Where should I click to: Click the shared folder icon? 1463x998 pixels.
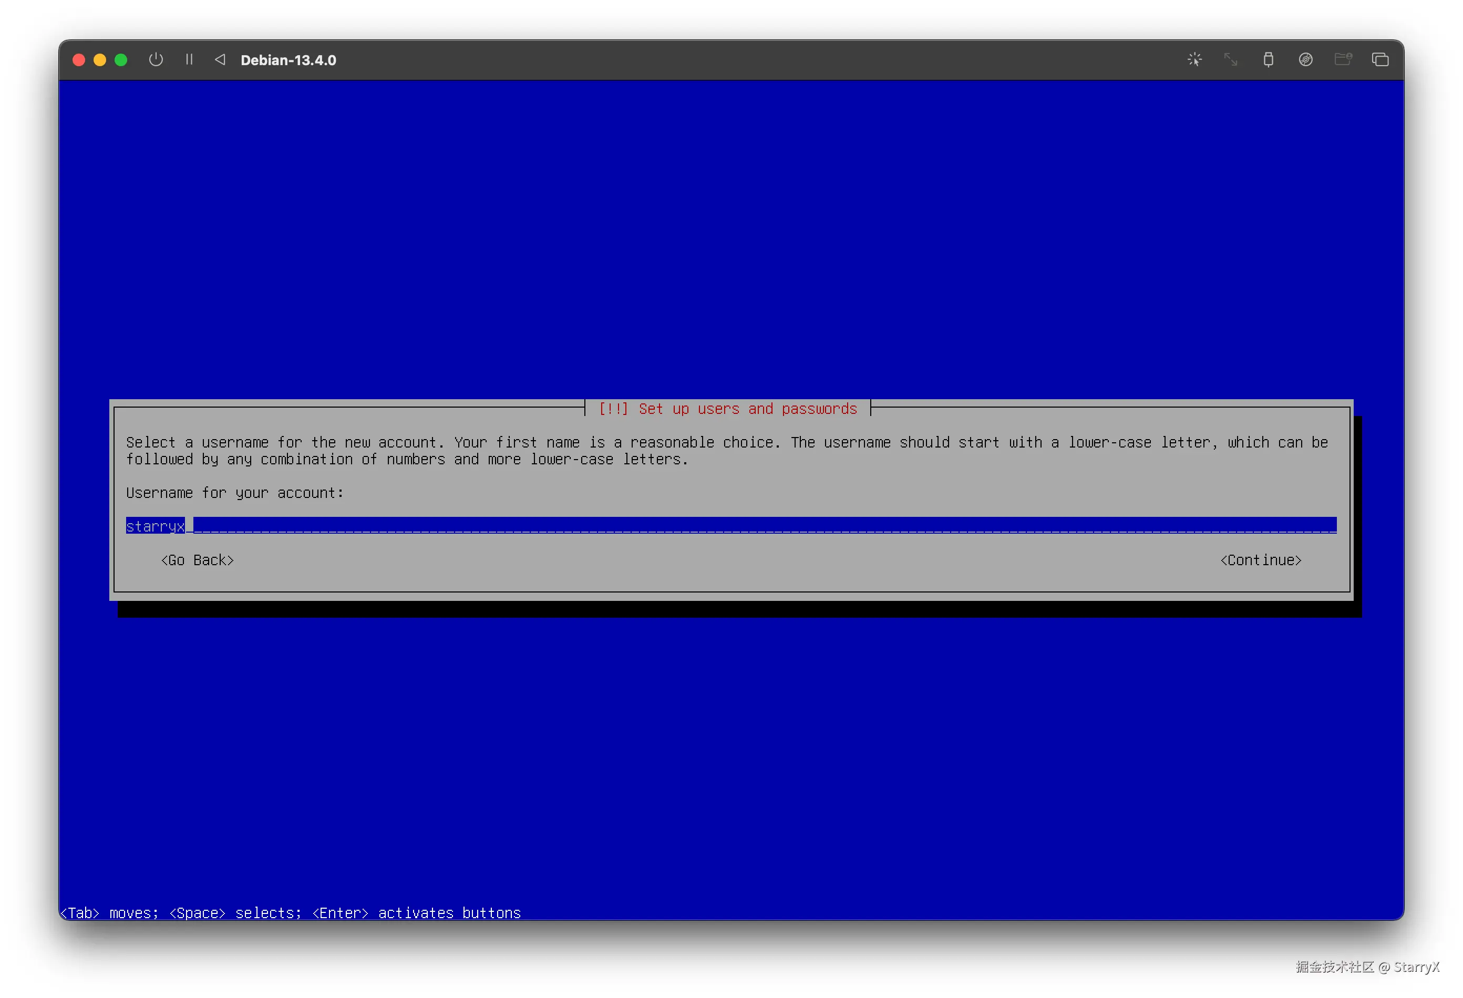pos(1343,60)
